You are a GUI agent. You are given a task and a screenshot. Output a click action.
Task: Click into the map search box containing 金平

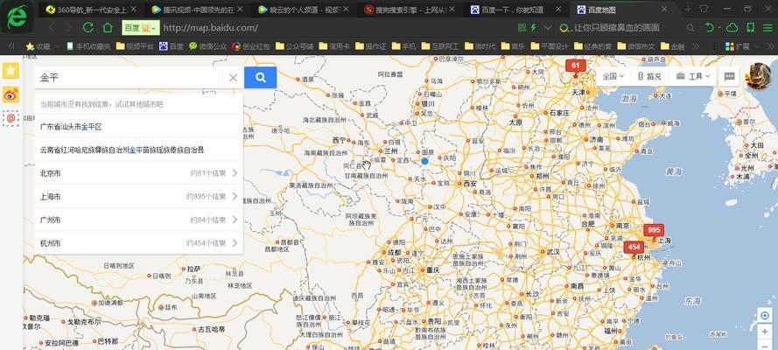(x=129, y=77)
